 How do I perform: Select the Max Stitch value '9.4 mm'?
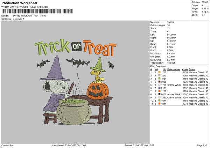[x=171, y=53]
